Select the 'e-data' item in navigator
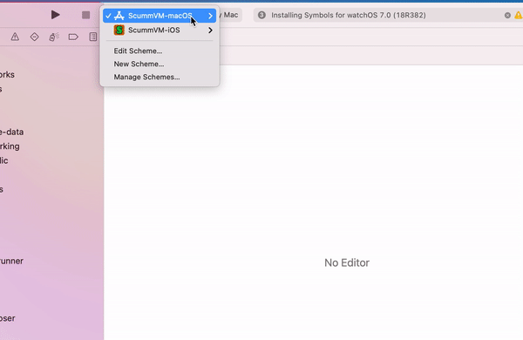The image size is (523, 340). (x=11, y=132)
